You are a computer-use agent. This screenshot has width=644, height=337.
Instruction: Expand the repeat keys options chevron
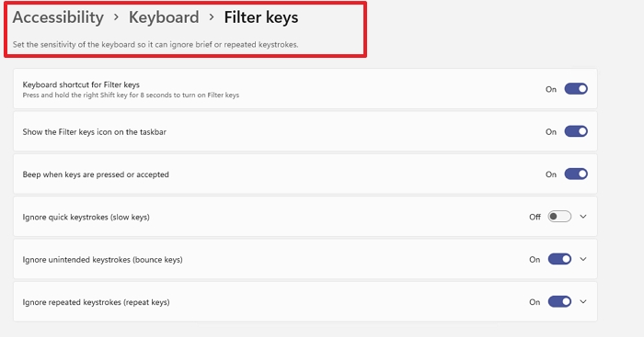(x=583, y=302)
